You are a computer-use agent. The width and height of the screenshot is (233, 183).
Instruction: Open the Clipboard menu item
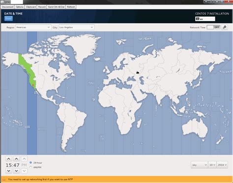[31, 7]
